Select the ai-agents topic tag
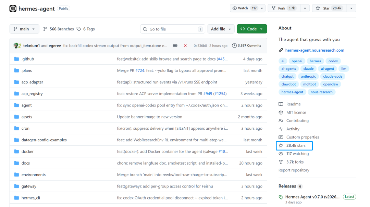This screenshot has height=207, width=370. (x=288, y=69)
